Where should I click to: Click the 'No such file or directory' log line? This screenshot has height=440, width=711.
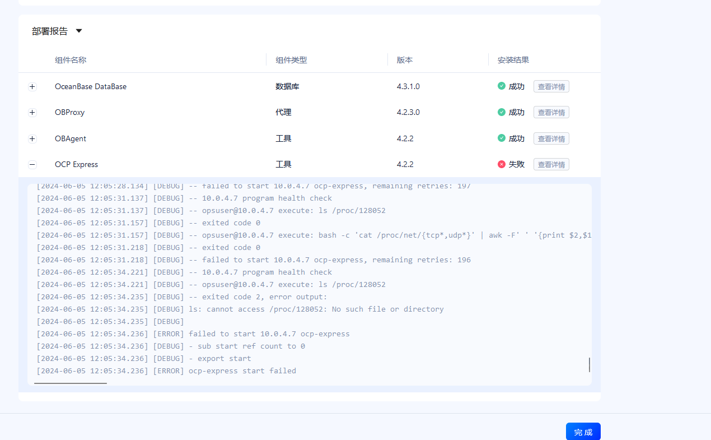tap(240, 309)
